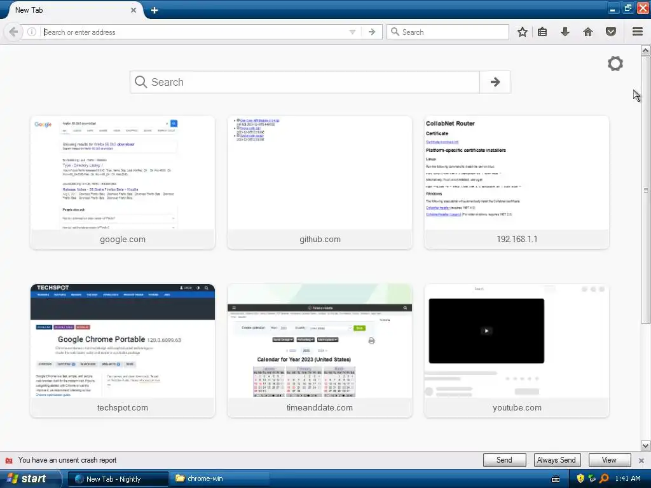Switch to New Tab - Nightly taskbar item
The image size is (651, 488).
click(118, 479)
